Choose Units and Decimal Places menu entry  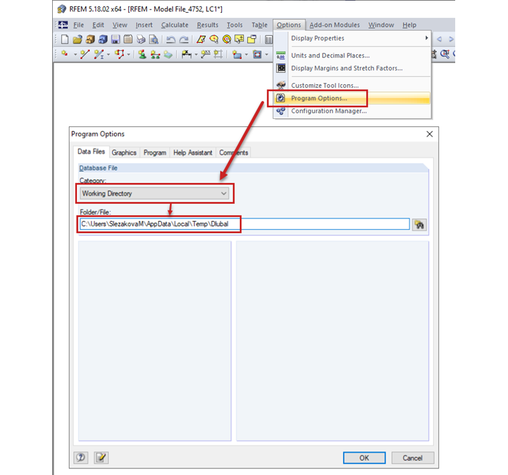pos(352,55)
